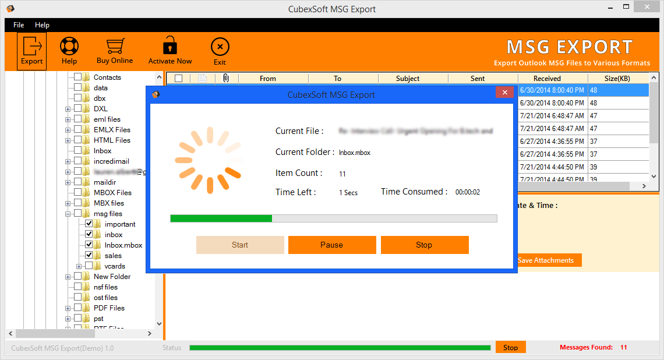Check the HTML Files checkbox
This screenshot has width=664, height=360.
click(x=78, y=140)
